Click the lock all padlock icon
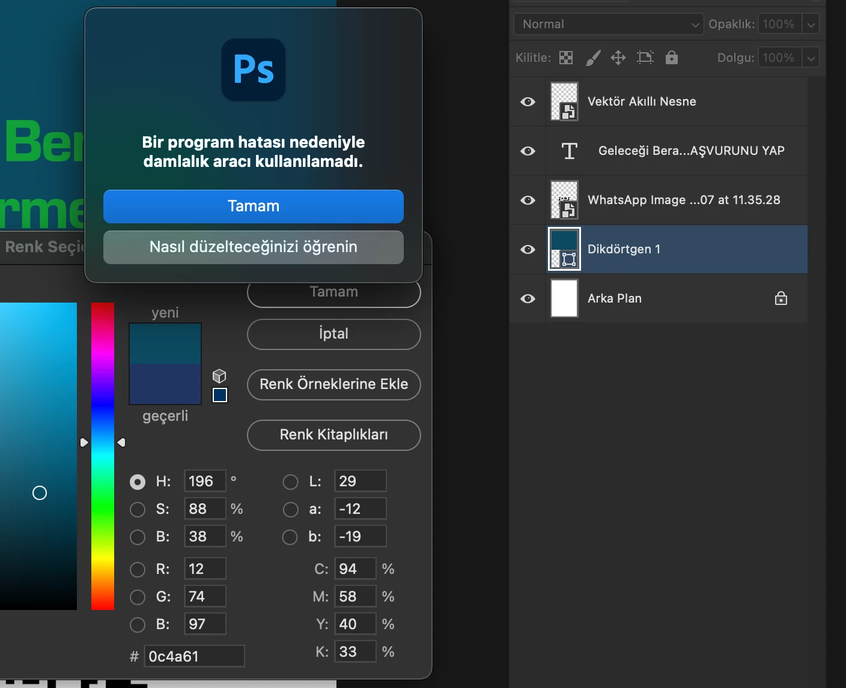Viewport: 846px width, 688px height. [672, 57]
